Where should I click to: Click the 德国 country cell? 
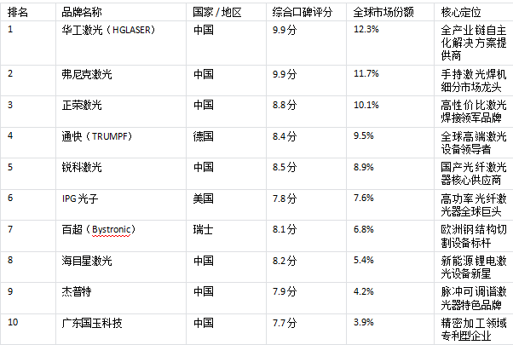(x=203, y=135)
